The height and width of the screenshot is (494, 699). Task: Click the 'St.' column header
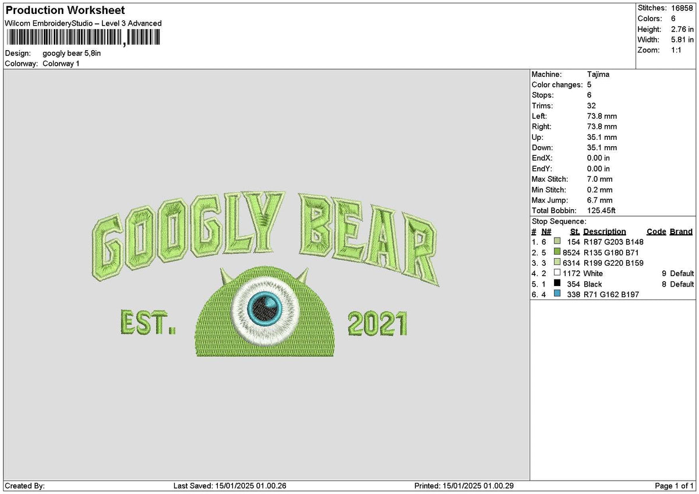coord(575,231)
